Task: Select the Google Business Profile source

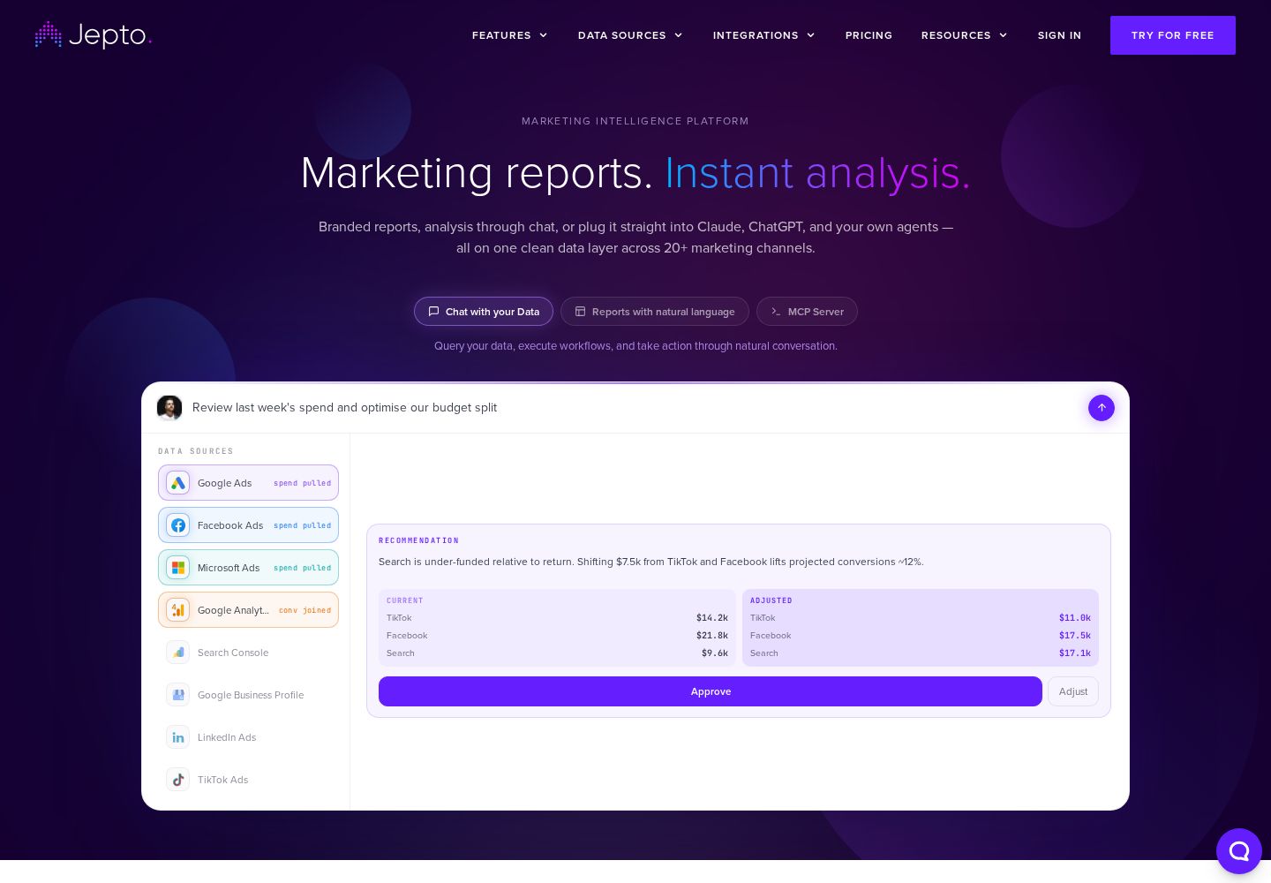Action: click(248, 695)
